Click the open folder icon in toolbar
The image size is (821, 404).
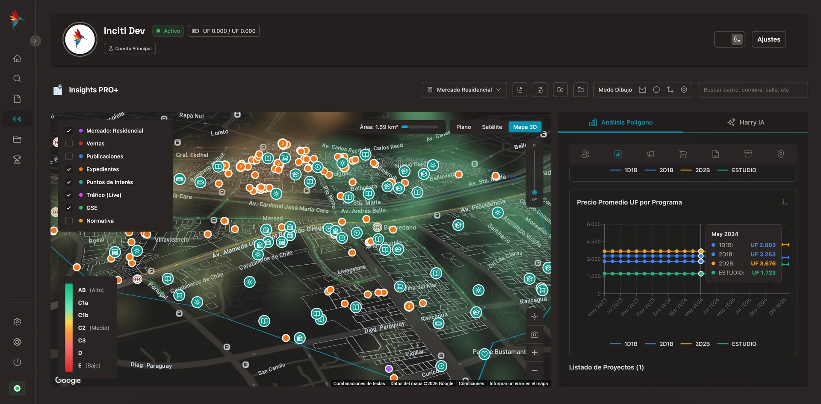click(580, 90)
